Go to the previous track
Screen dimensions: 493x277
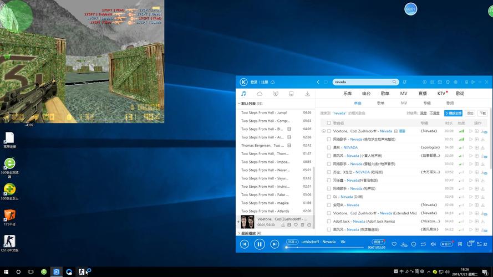tap(245, 244)
